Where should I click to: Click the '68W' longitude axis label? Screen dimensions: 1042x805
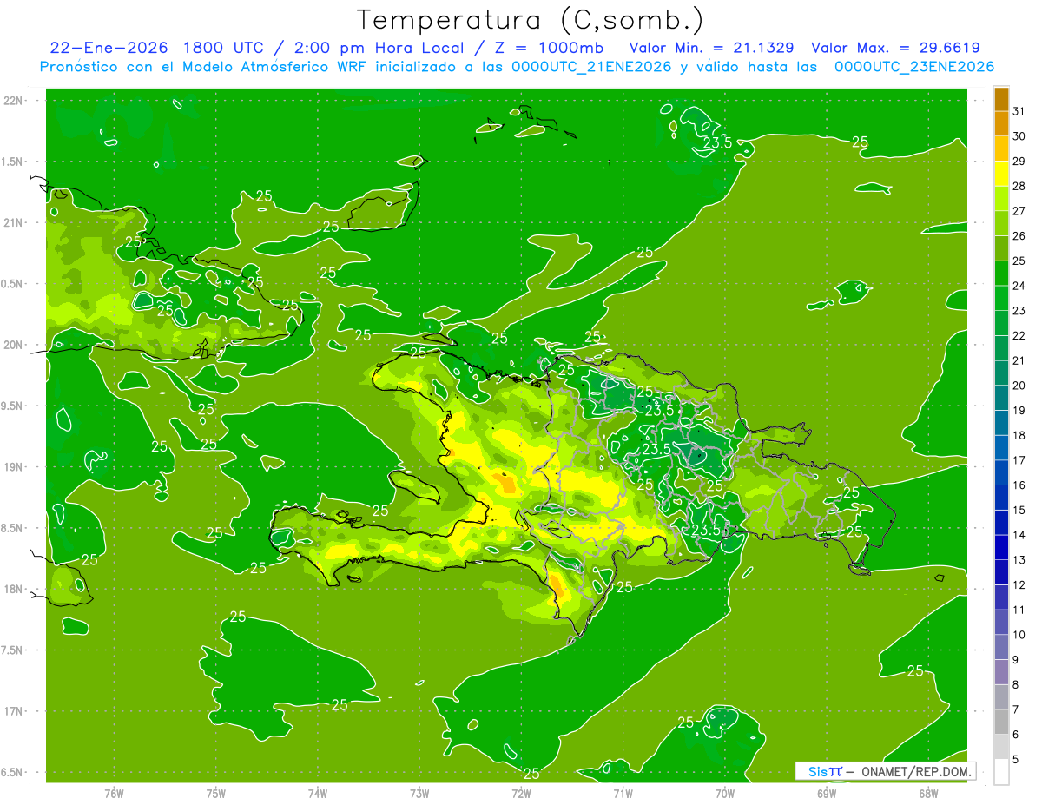(x=928, y=794)
